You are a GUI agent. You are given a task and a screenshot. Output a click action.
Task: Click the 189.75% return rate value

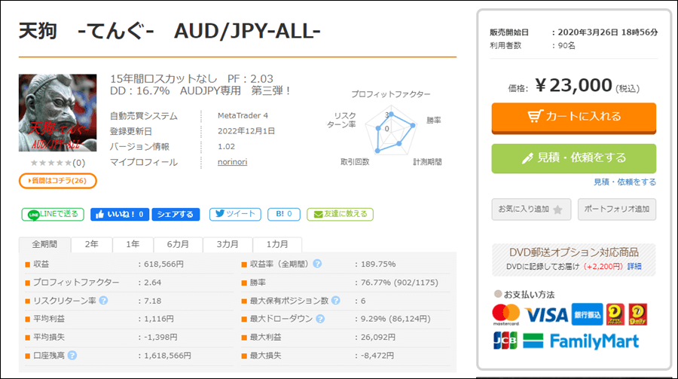[x=378, y=264]
